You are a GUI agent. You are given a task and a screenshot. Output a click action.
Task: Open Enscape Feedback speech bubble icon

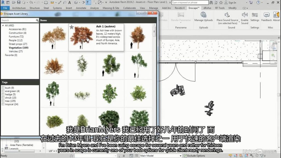266,15
